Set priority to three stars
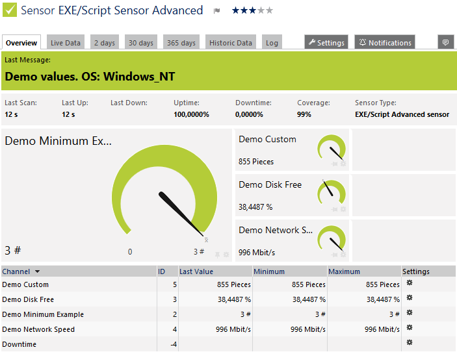Image resolution: width=457 pixels, height=352 pixels. click(x=252, y=10)
